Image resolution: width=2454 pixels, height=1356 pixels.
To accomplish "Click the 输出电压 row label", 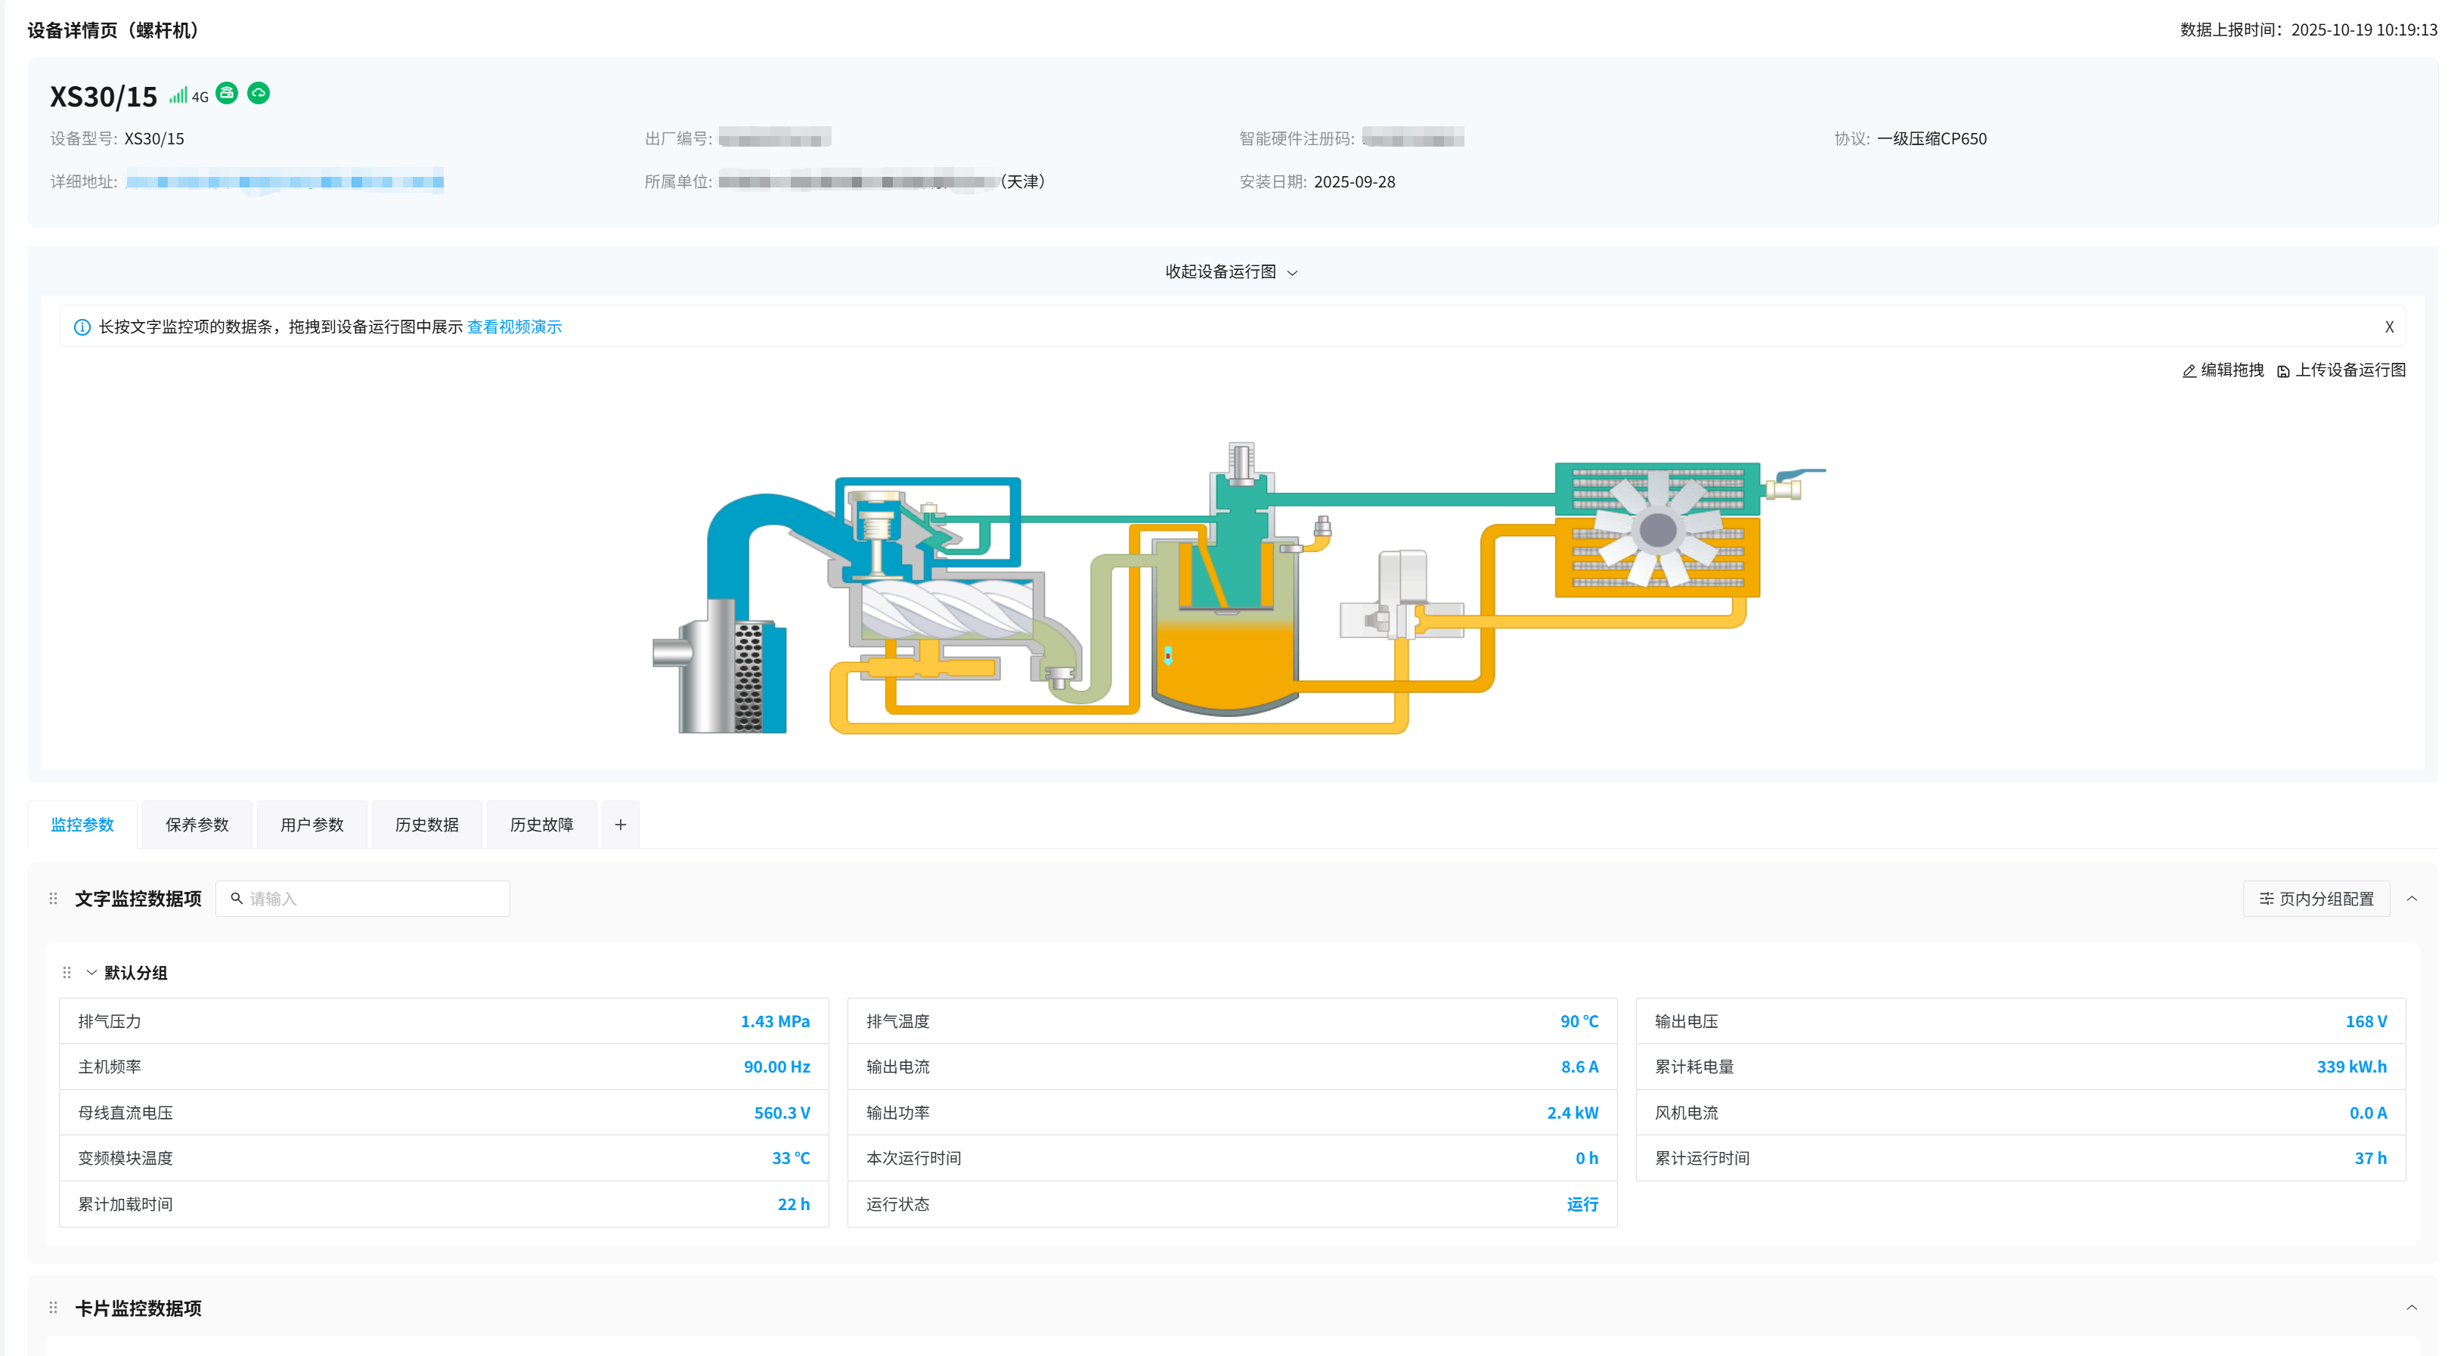I will point(1686,1021).
